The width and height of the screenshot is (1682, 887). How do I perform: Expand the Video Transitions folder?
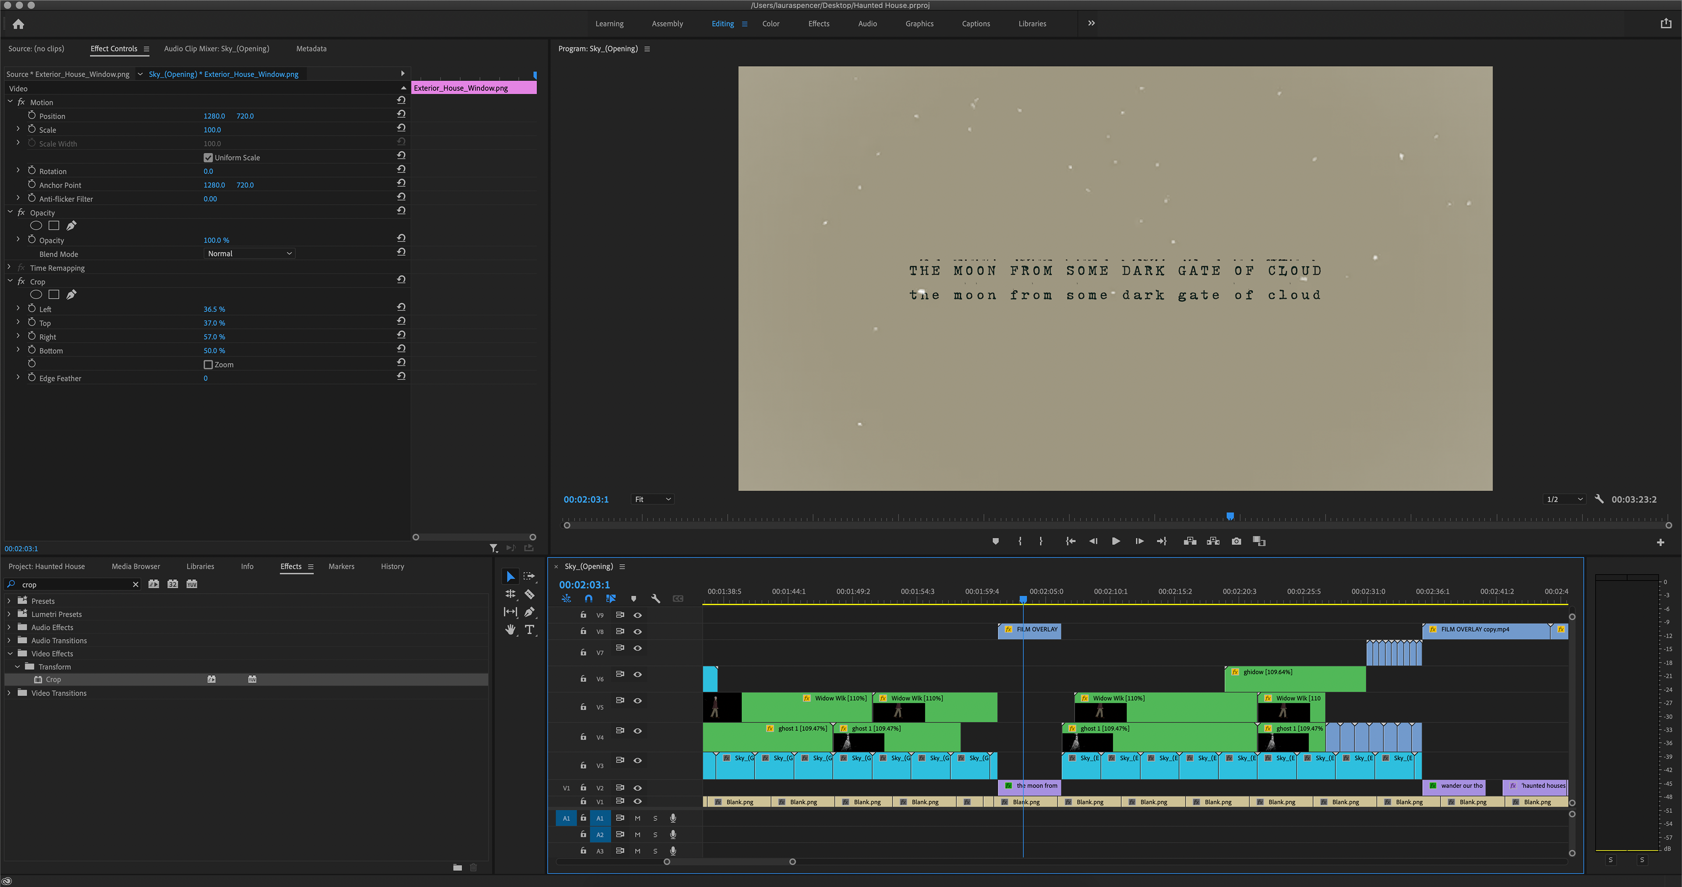[9, 693]
